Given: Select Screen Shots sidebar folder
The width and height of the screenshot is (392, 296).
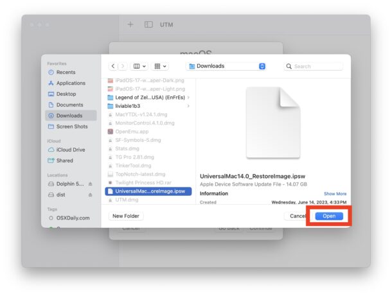Looking at the screenshot, I should tap(71, 127).
